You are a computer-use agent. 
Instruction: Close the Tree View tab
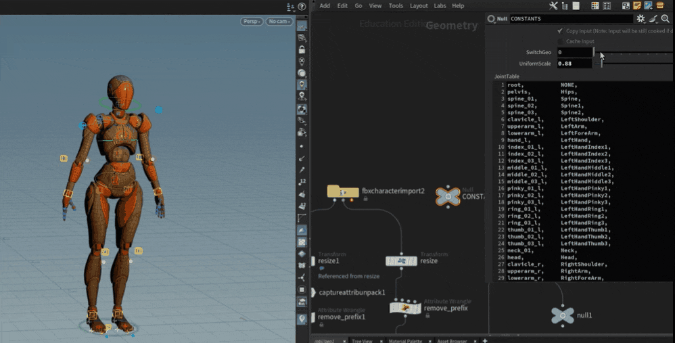point(381,341)
